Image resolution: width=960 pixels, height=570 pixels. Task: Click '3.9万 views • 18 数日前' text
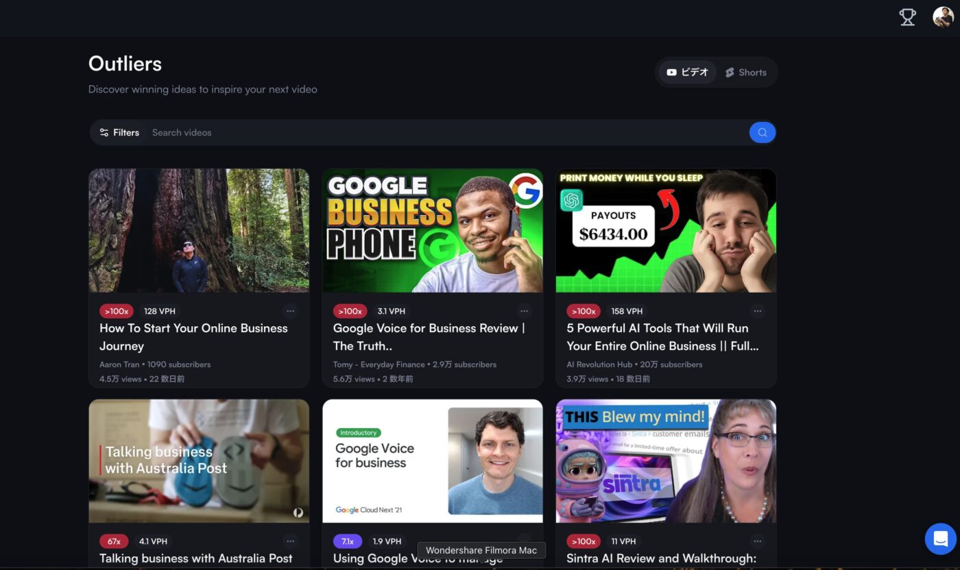coord(608,379)
